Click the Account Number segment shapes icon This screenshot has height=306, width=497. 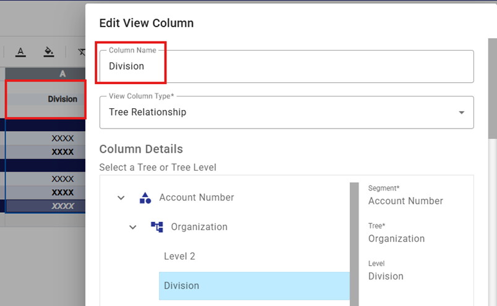point(145,198)
